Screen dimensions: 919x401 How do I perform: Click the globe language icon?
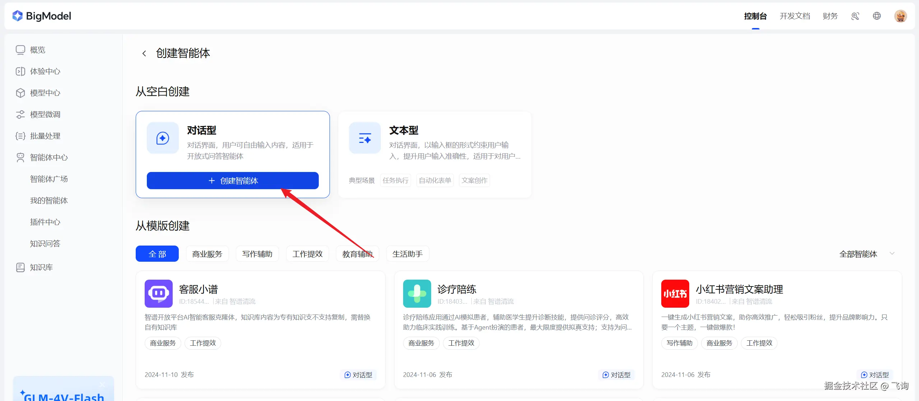coord(877,16)
